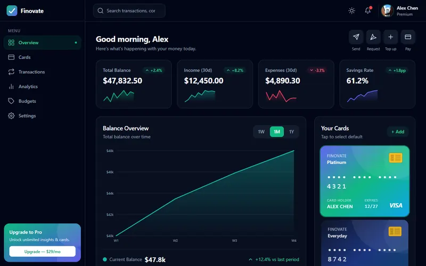426x266 pixels.
Task: Click the Cards icon in sidebar
Action: click(11, 57)
